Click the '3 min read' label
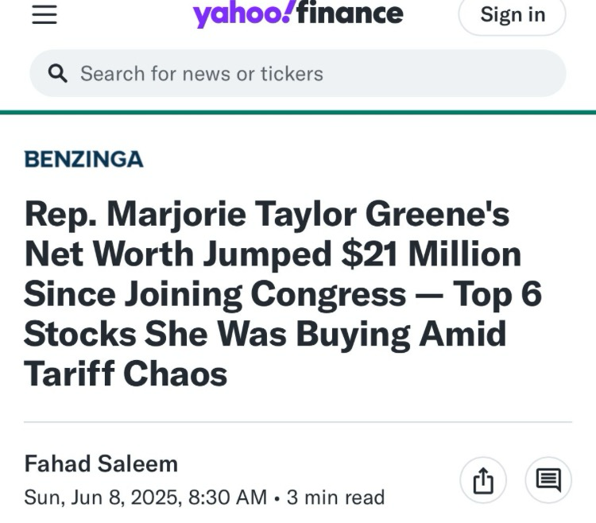The width and height of the screenshot is (596, 523). [335, 498]
